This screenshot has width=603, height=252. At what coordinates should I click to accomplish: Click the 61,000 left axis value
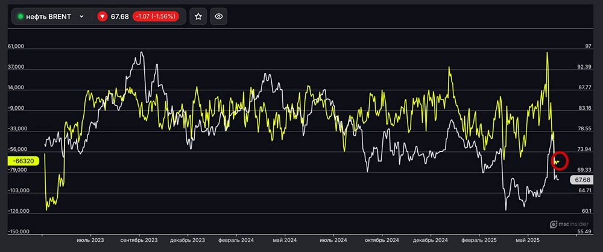16,46
